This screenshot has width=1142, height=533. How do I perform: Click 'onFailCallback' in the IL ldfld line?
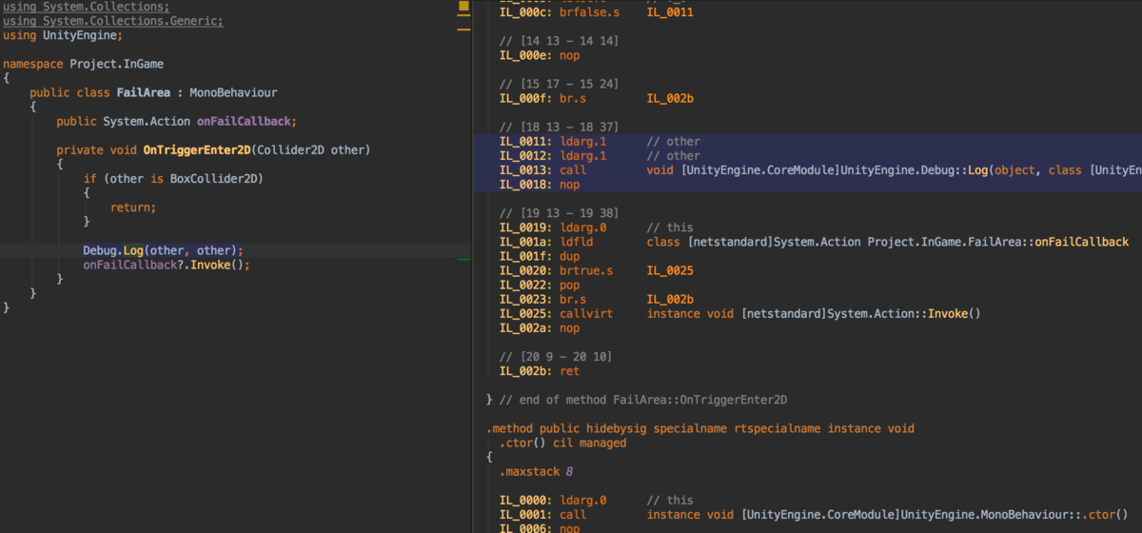1082,242
